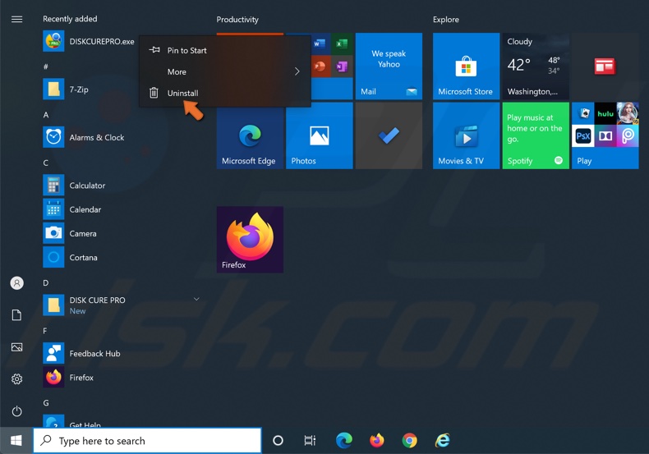This screenshot has width=649, height=454.
Task: Click the More submenu chevron arrow
Action: point(297,71)
